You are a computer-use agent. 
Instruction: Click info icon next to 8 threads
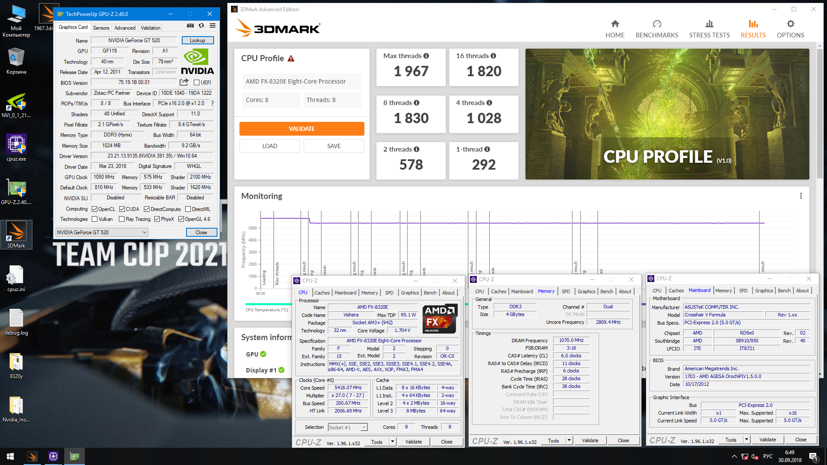click(417, 103)
